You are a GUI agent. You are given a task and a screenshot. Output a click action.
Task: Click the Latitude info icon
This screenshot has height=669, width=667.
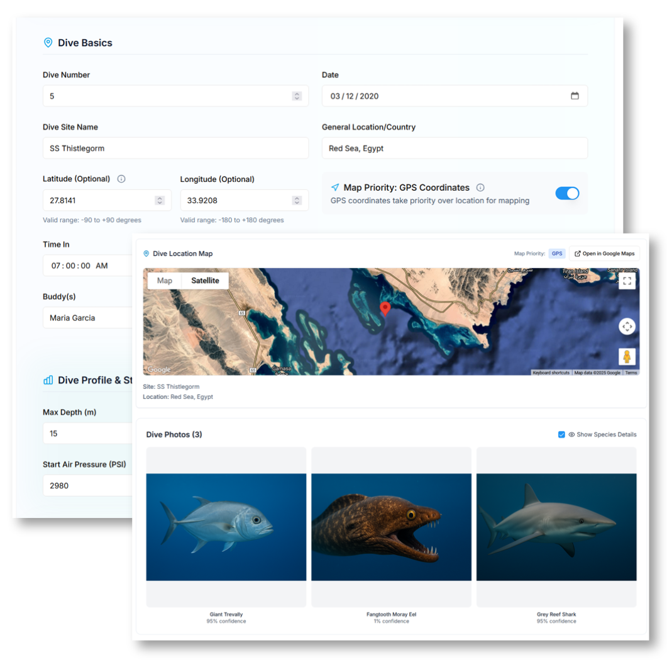(x=121, y=179)
